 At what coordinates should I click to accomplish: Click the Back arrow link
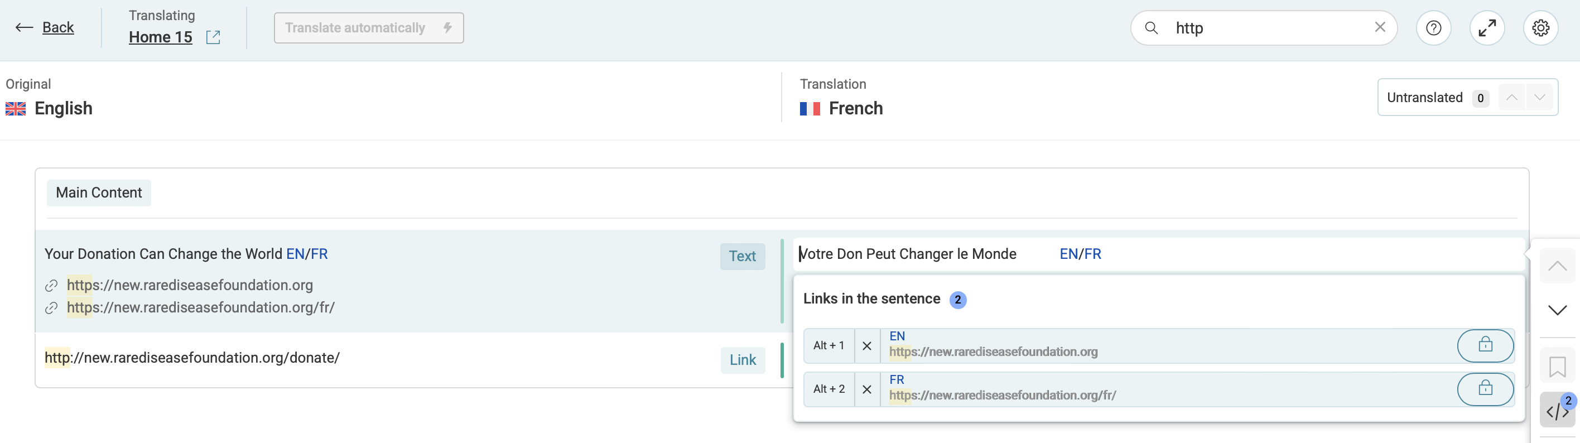click(45, 27)
